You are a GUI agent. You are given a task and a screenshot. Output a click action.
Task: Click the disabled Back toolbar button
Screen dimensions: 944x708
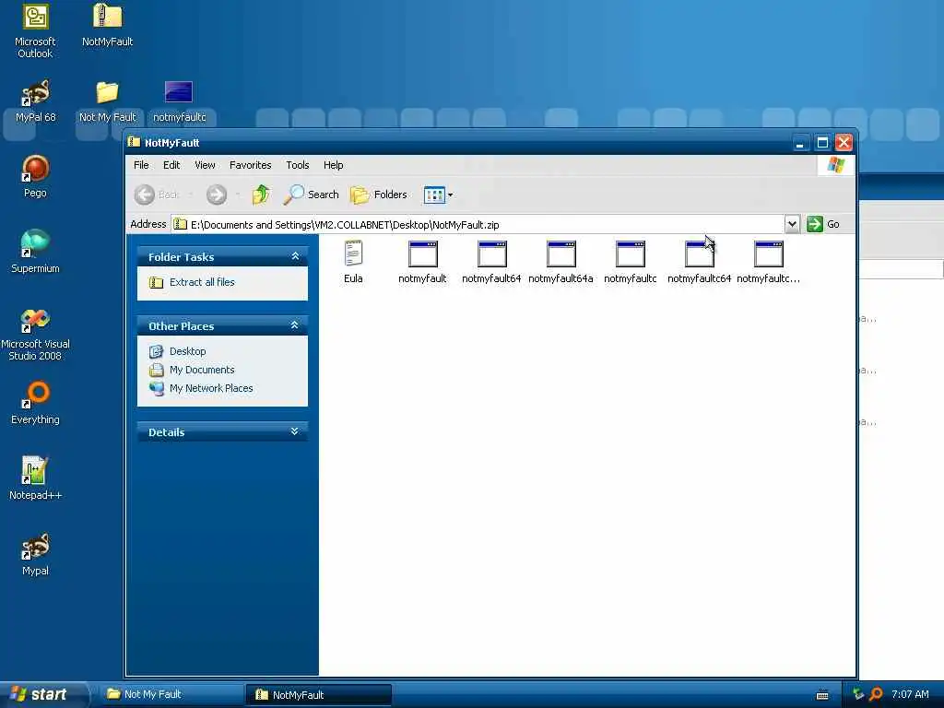(x=157, y=195)
